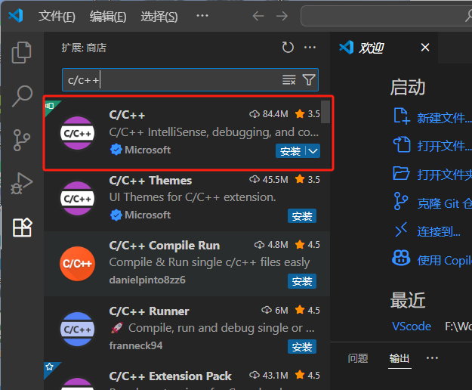Click publisher name franneck94

[136, 345]
